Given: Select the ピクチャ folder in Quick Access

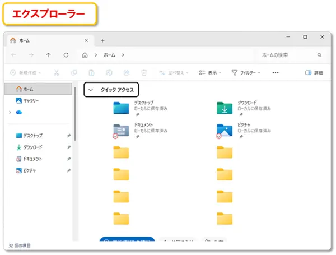Looking at the screenshot, I should 244,131.
